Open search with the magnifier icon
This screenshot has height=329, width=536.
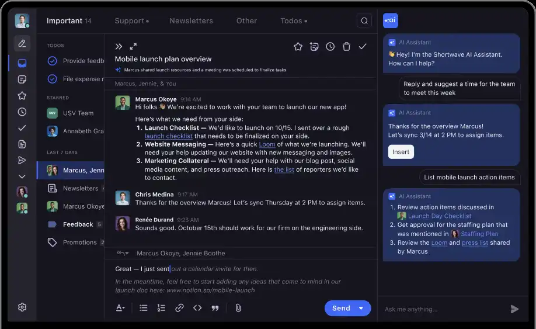click(x=364, y=21)
